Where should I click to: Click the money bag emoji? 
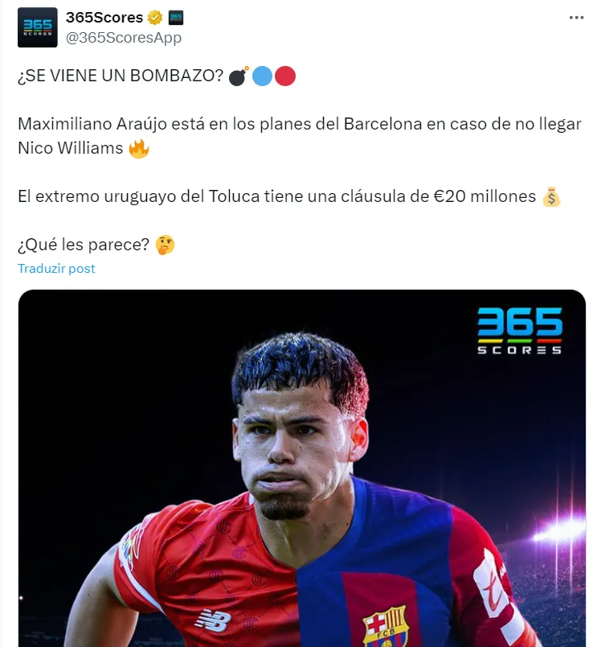551,197
